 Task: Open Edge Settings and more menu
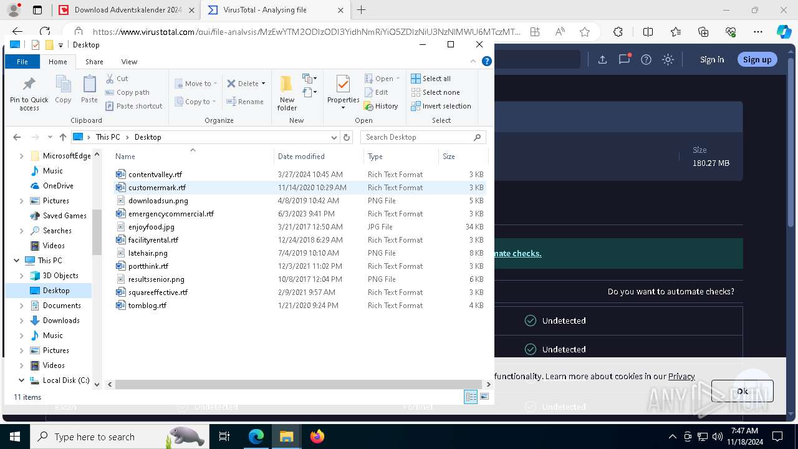point(758,32)
